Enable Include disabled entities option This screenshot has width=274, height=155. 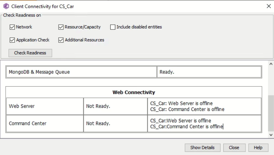click(113, 27)
